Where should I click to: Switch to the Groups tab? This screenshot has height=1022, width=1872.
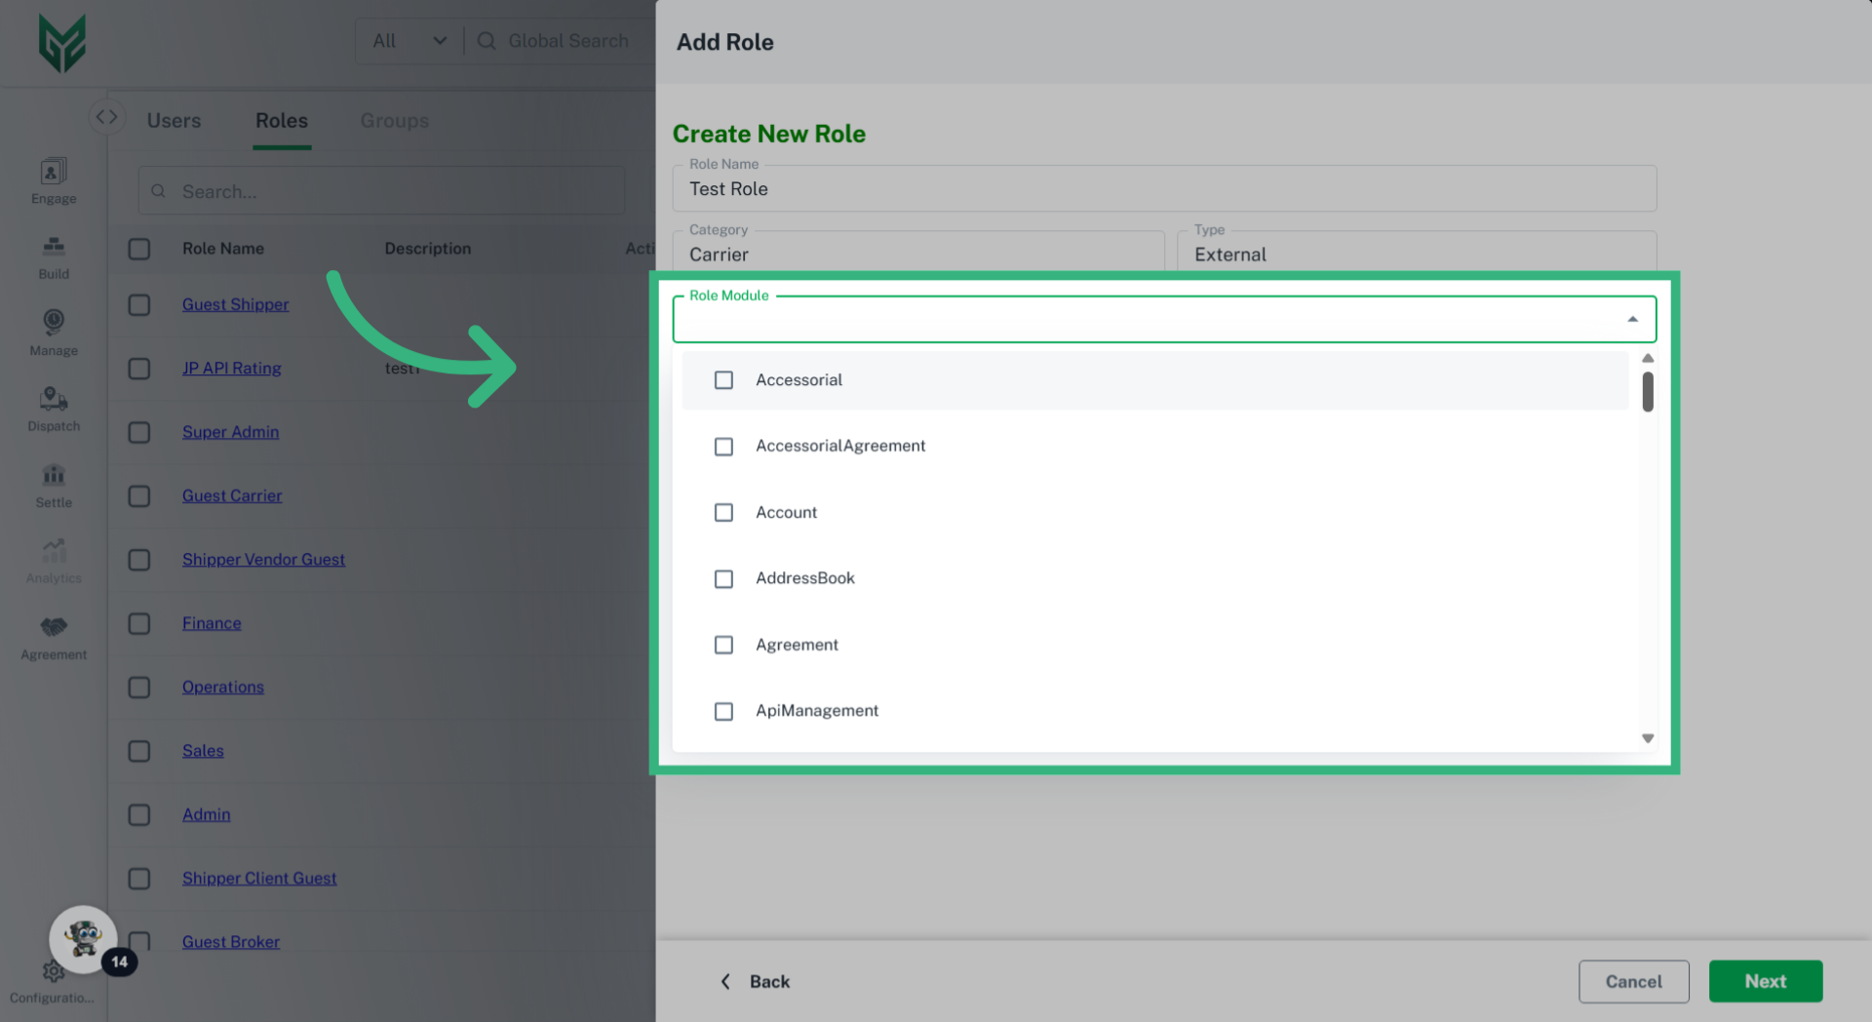click(x=394, y=120)
